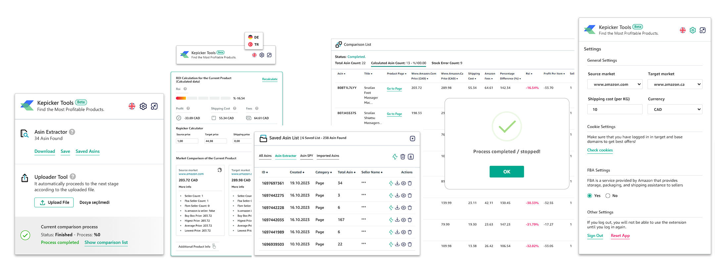Viewport: 725px width, 261px height.
Task: Click the Shipping Cost help icon
Action: pyautogui.click(x=234, y=108)
